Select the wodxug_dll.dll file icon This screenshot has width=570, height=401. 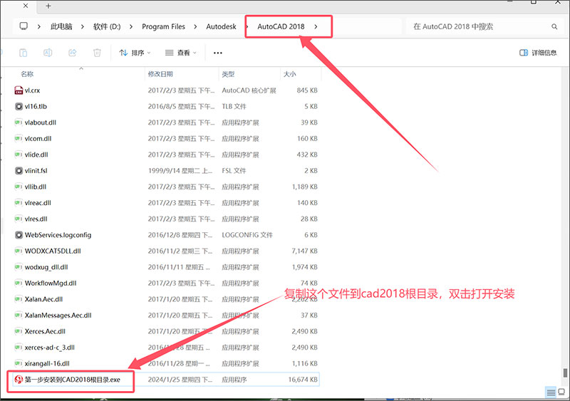click(19, 267)
